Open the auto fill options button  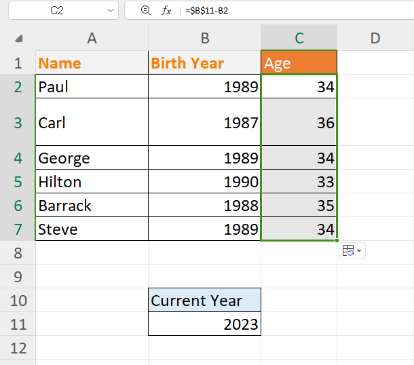point(352,250)
